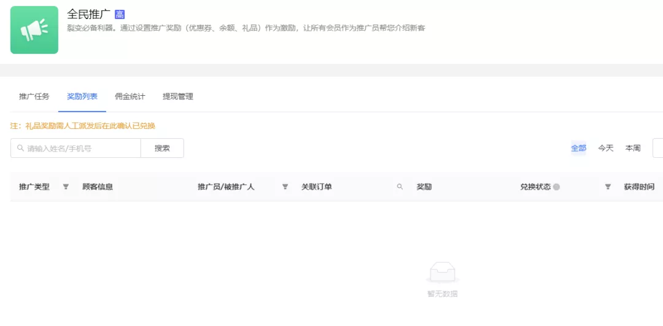Click the 顾客信息 column header
This screenshot has width=663, height=326.
tap(98, 187)
